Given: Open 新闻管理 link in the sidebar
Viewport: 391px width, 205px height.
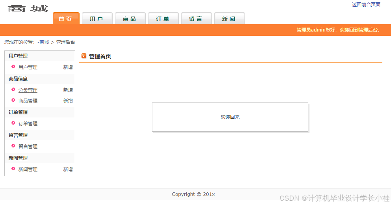Looking at the screenshot, I should (x=28, y=169).
